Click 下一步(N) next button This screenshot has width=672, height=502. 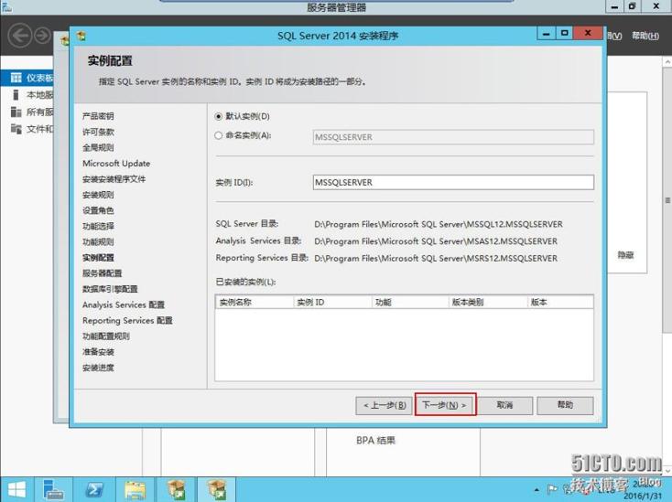[x=445, y=405]
